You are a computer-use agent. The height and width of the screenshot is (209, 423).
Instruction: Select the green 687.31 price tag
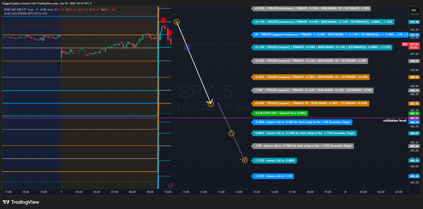[x=414, y=114]
